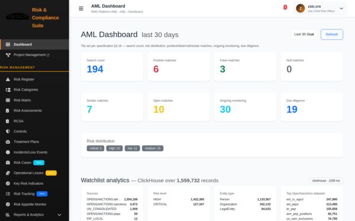Open the Last 30 days range selector
This screenshot has height=221, width=355.
coord(304,34)
